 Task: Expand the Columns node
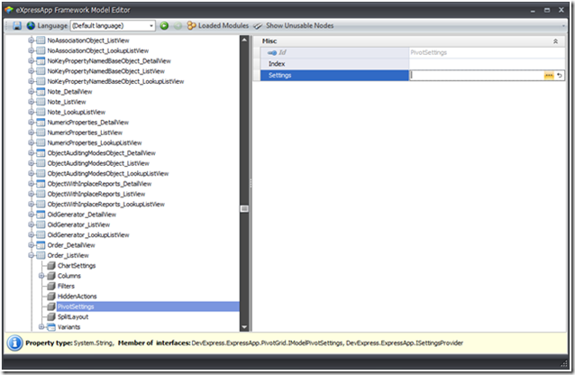point(41,276)
